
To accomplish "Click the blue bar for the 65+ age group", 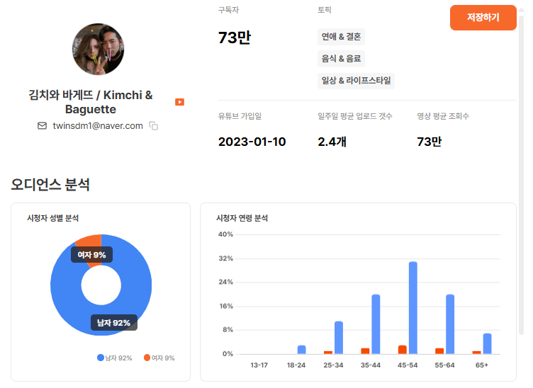I will [487, 343].
